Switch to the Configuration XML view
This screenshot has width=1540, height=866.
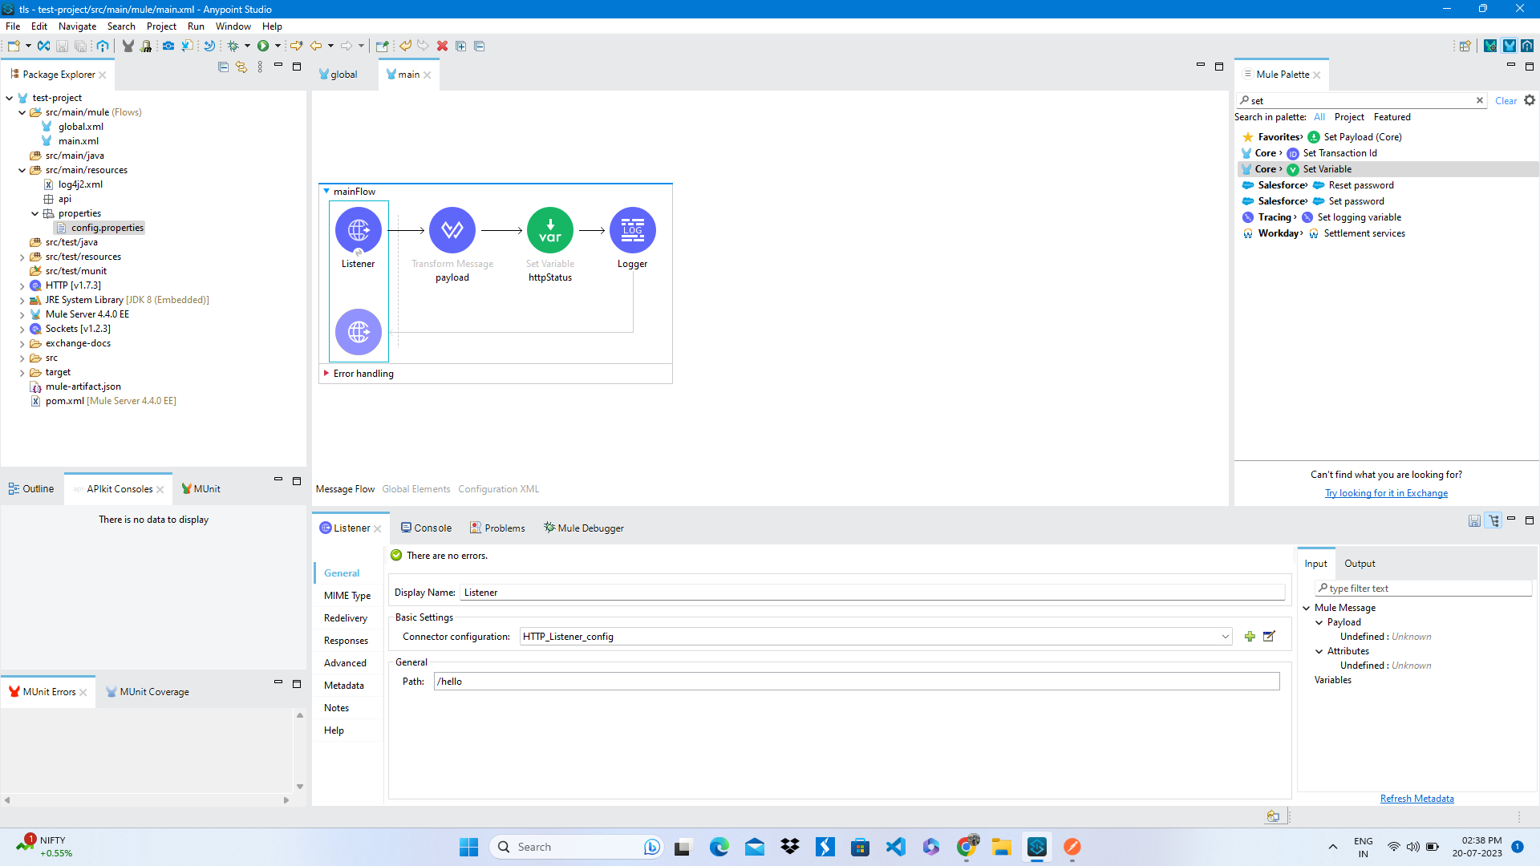pyautogui.click(x=499, y=489)
